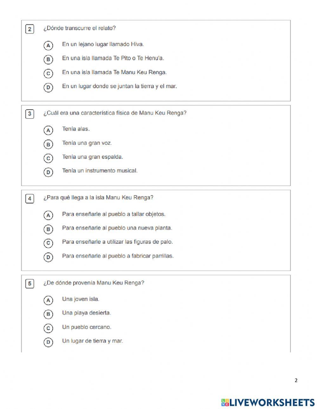The image size is (317, 409).
Task: Click the question 2 number box
Action: (29, 29)
